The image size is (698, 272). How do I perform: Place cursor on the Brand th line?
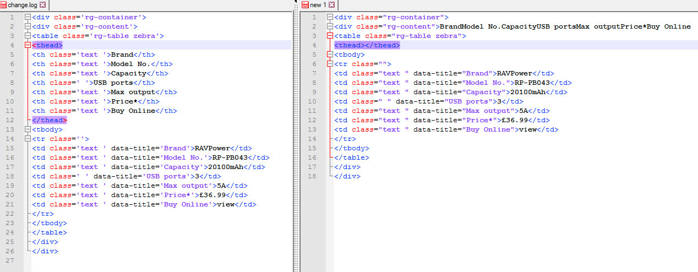94,55
